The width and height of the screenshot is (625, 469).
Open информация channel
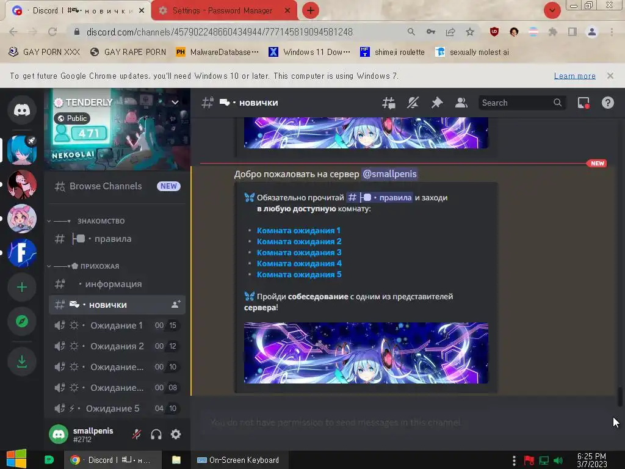tap(117, 284)
